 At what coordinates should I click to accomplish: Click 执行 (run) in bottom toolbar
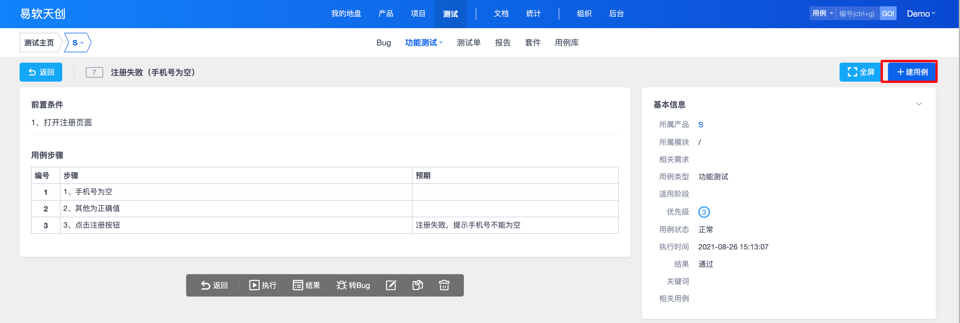tap(263, 285)
